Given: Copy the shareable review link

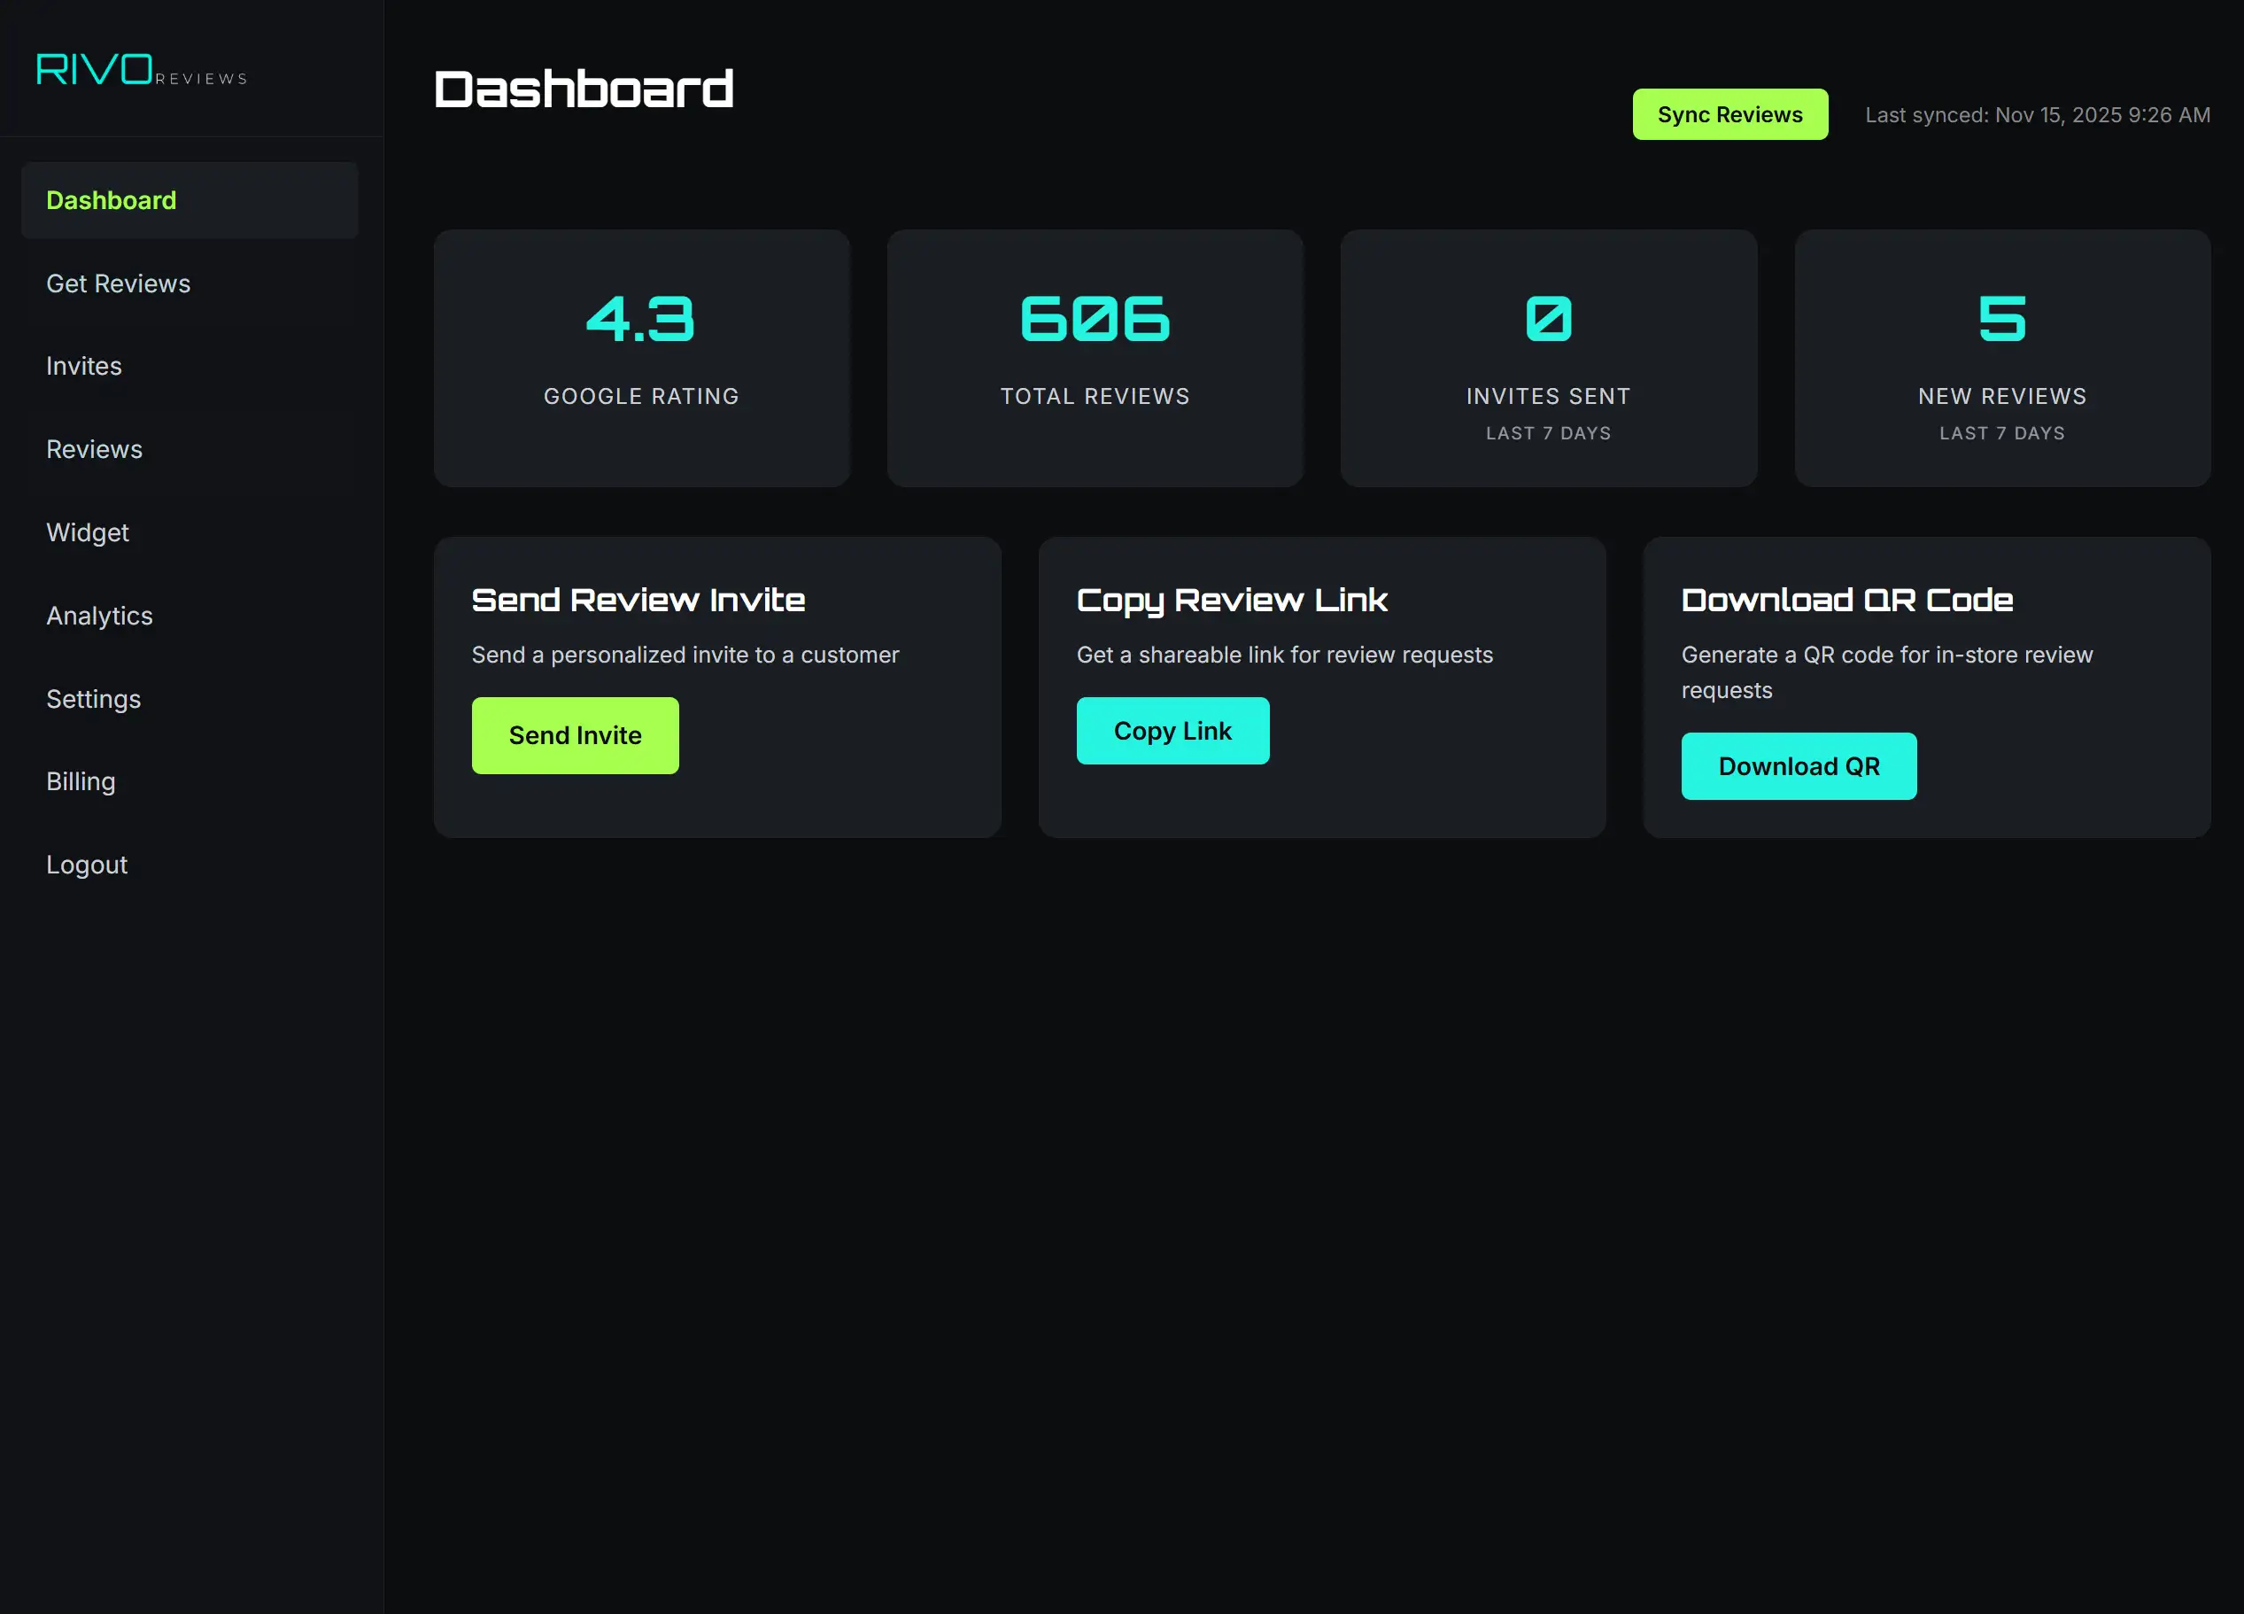Looking at the screenshot, I should [x=1172, y=730].
